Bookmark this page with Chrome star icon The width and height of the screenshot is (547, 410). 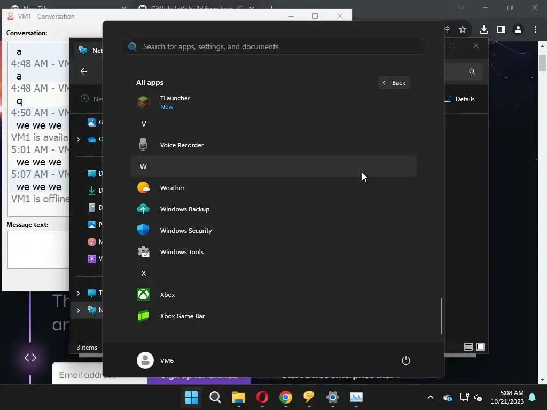pos(463,30)
